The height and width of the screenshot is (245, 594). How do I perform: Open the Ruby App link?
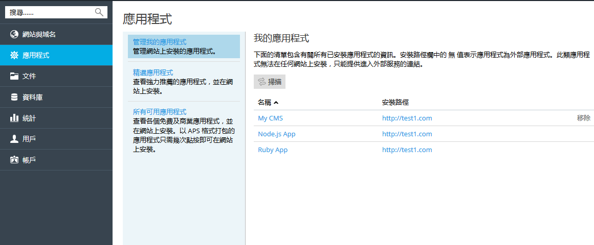pos(273,150)
